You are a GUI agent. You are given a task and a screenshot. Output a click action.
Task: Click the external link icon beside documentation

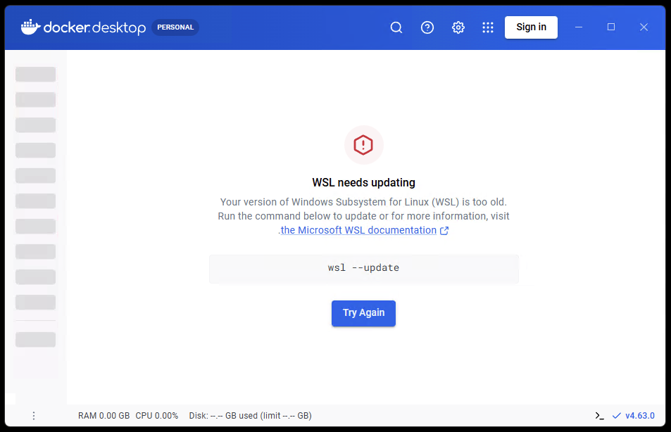point(444,231)
